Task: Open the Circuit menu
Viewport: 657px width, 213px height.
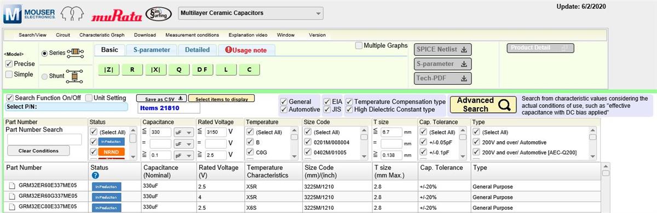Action: [x=63, y=35]
